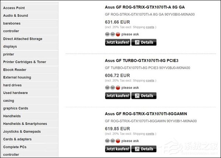
Task: Open Joysticks & Gamepads category
Action: 22,131
